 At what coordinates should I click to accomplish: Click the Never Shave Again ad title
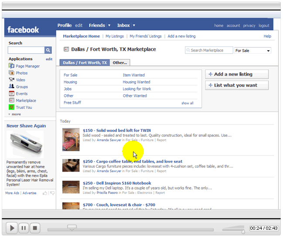(26, 126)
